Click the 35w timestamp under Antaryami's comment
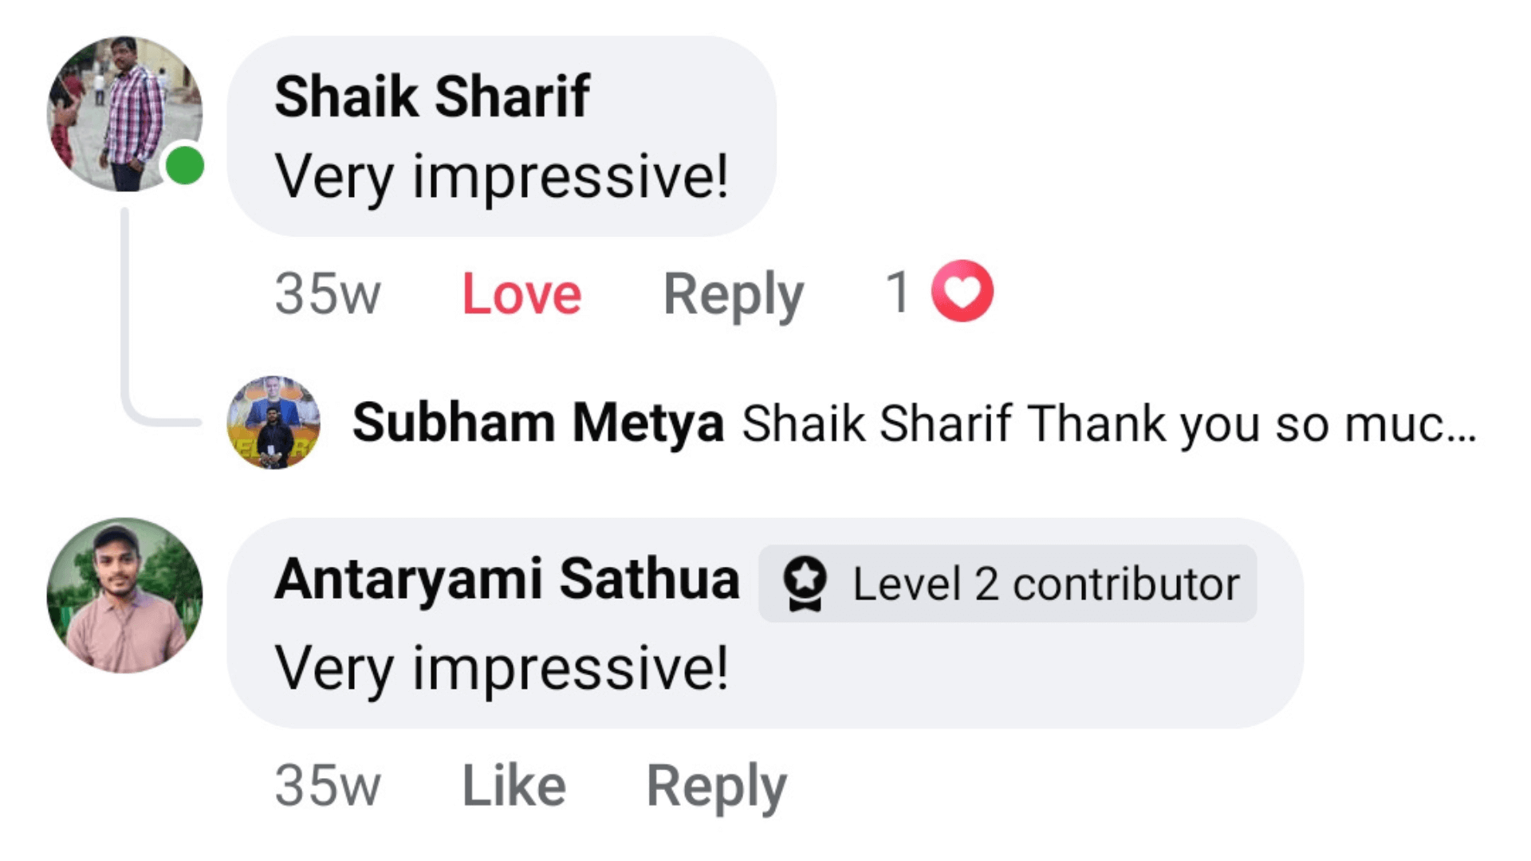Screen dimensions: 1531x861 (328, 785)
